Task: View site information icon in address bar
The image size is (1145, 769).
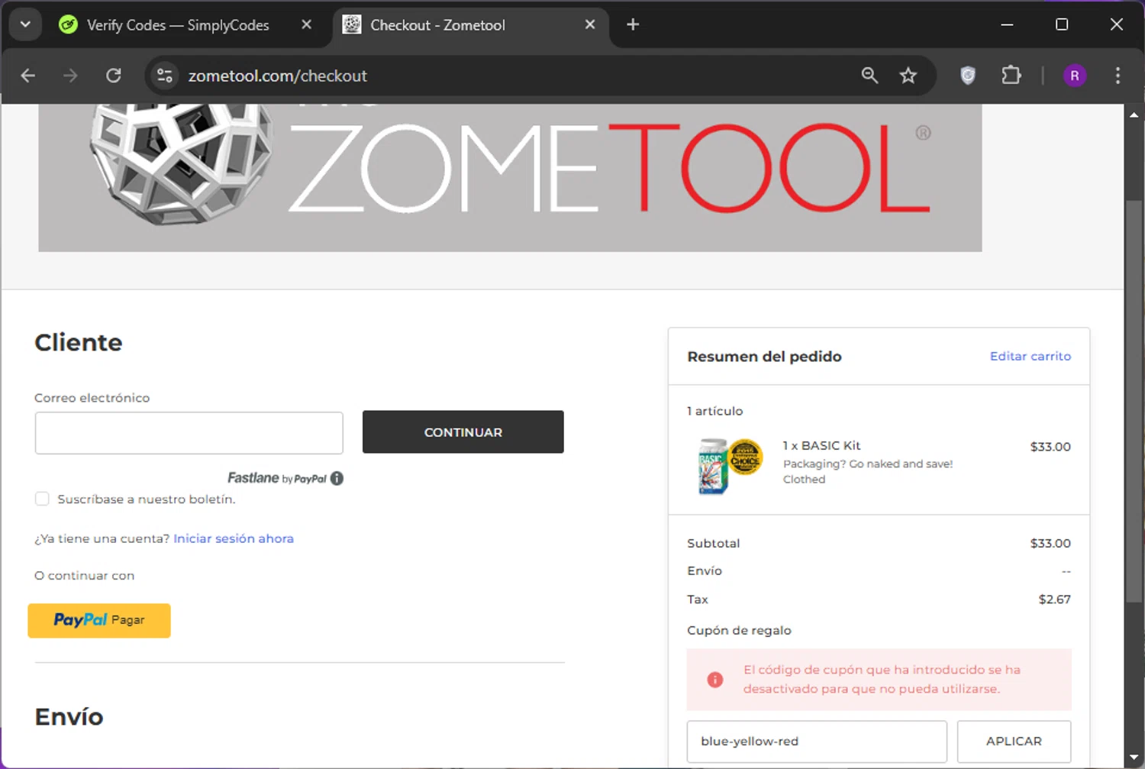Action: coord(164,76)
